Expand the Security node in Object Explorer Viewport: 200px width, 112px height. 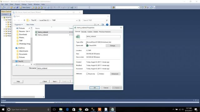(x=4, y=29)
